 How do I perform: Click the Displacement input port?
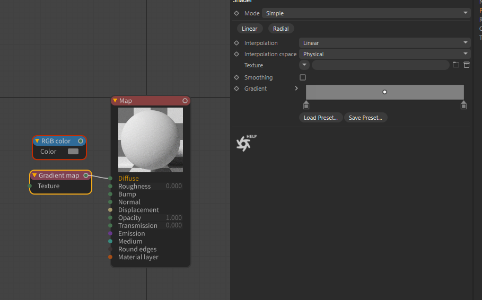pyautogui.click(x=110, y=210)
